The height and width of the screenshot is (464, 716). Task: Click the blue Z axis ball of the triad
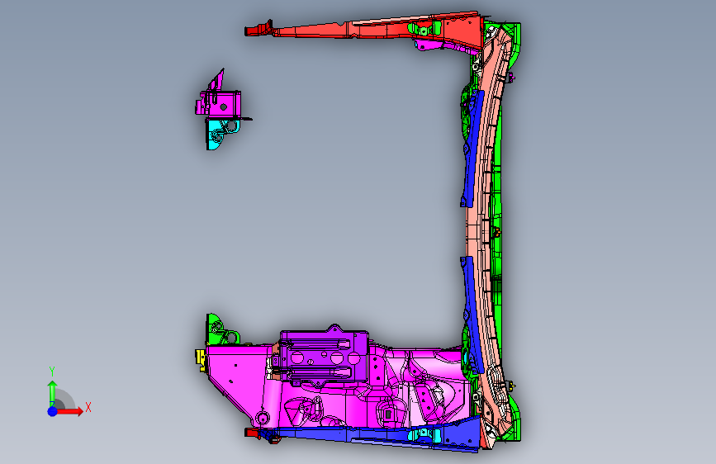[x=53, y=411]
